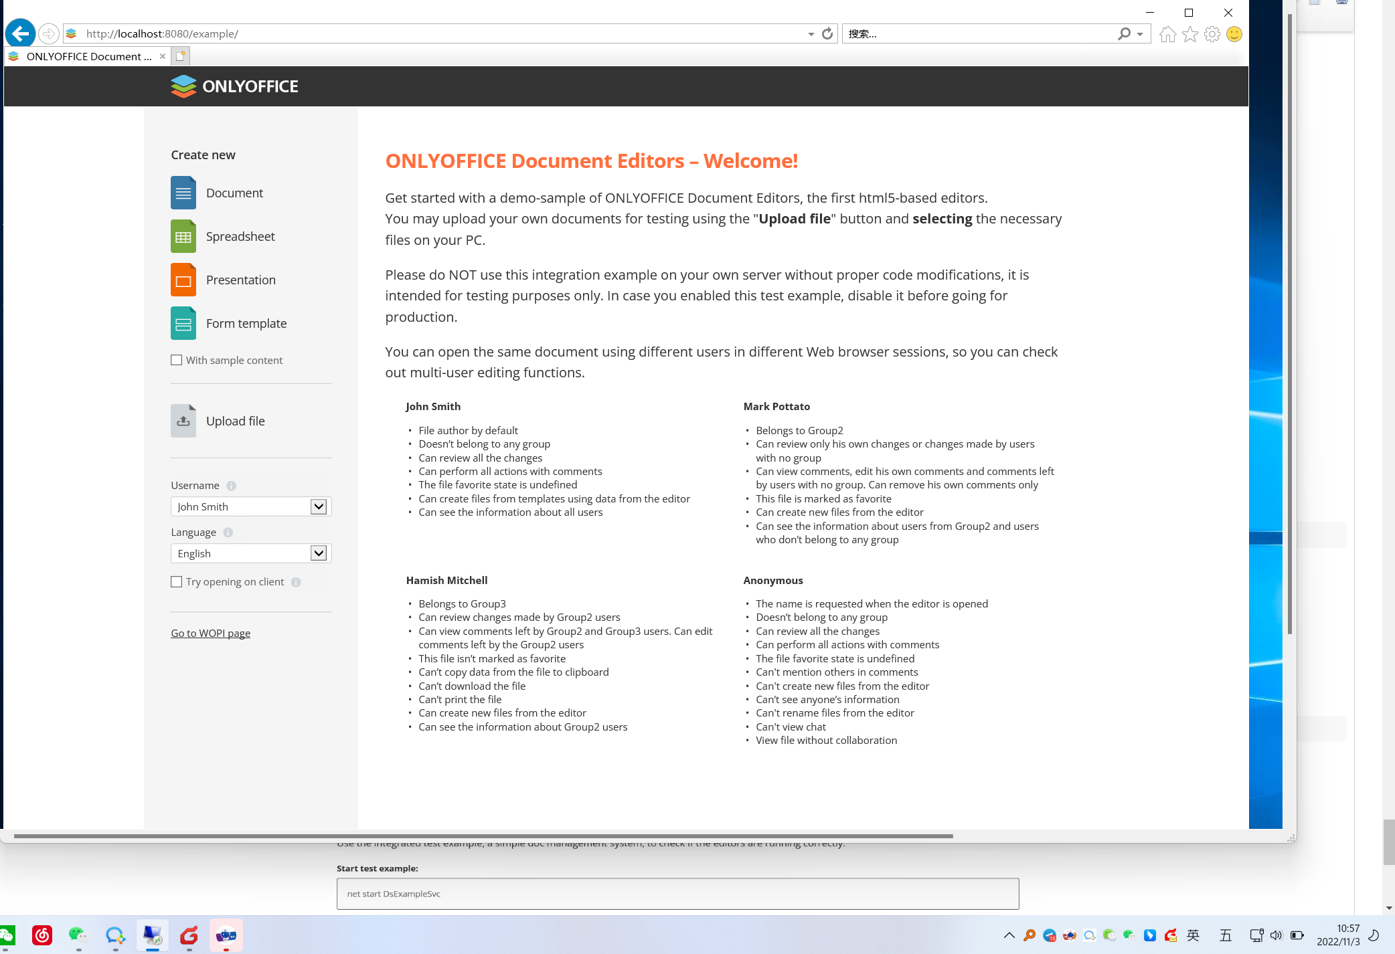Click the browser back arrow button
This screenshot has width=1395, height=954.
(21, 33)
